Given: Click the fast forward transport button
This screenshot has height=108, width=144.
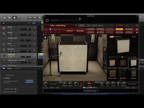Looking at the screenshot, I should [x=35, y=18].
